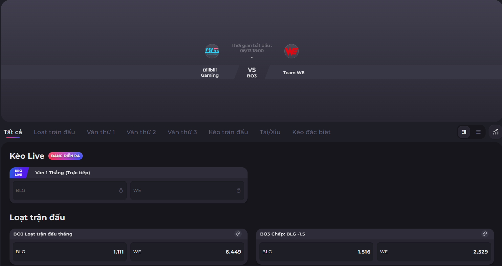Select the Tài/Xỉu tab
502x266 pixels.
coord(270,132)
